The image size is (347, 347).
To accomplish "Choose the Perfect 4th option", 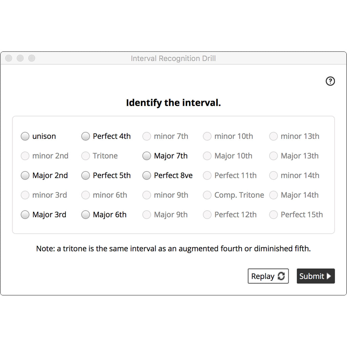I will tap(86, 136).
